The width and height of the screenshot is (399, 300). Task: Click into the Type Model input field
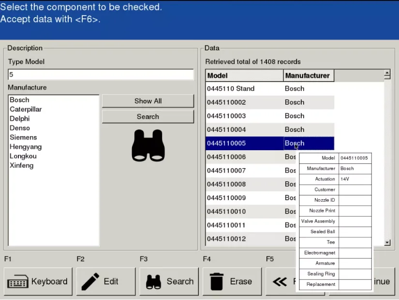click(x=101, y=75)
